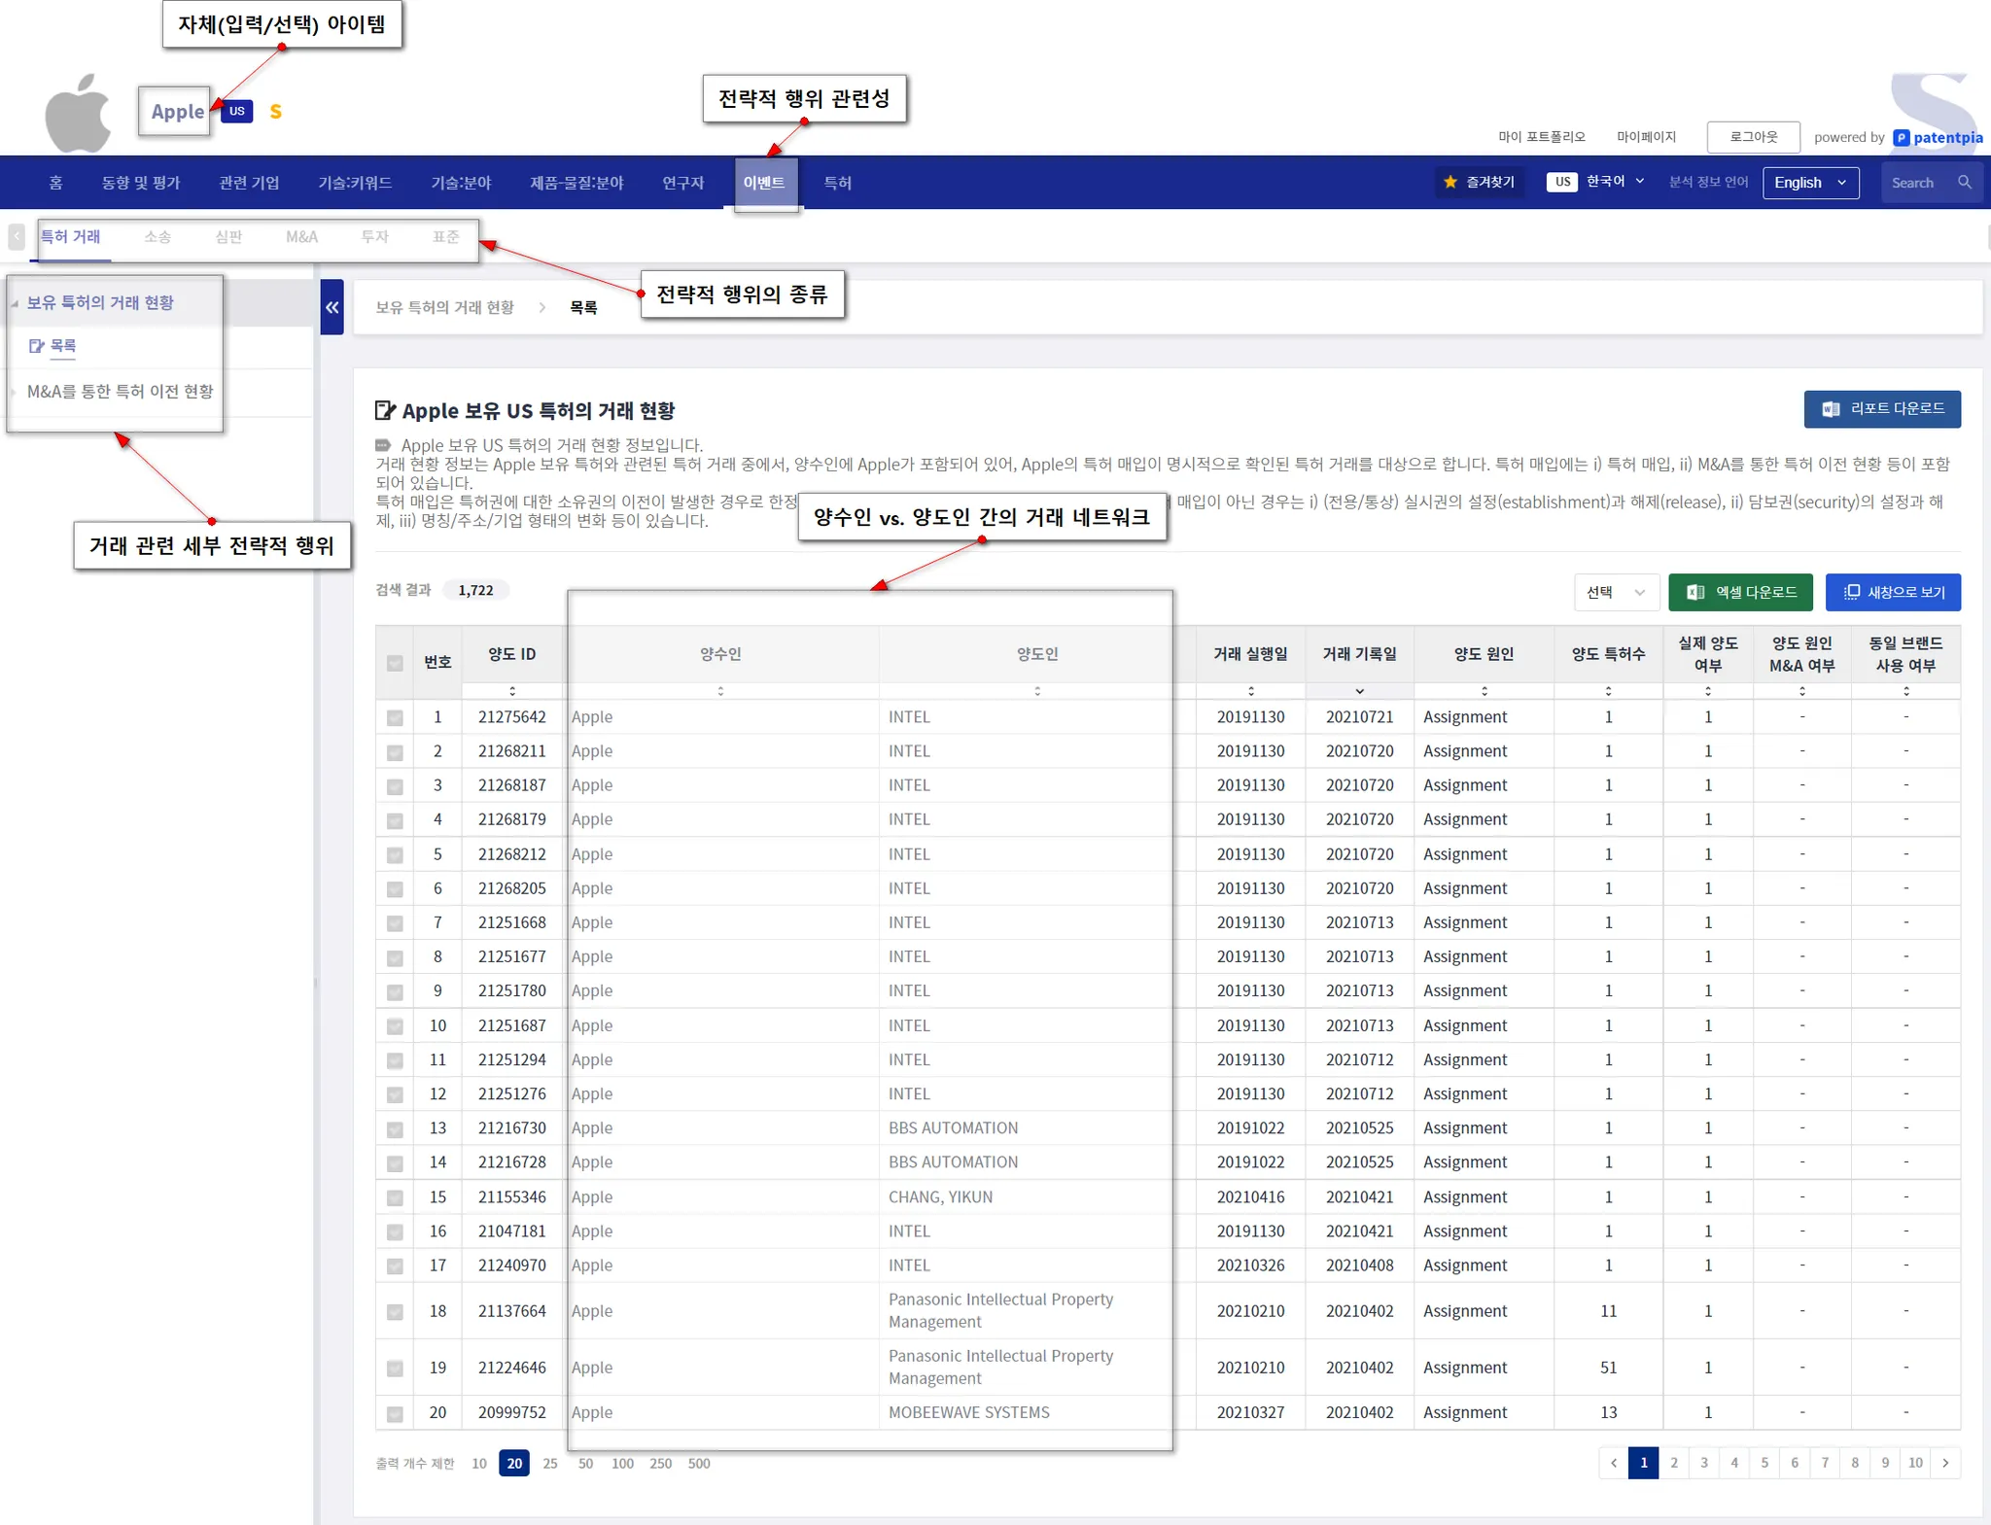The image size is (1991, 1525).
Task: Toggle the select-all checkbox in table header
Action: pos(395,663)
